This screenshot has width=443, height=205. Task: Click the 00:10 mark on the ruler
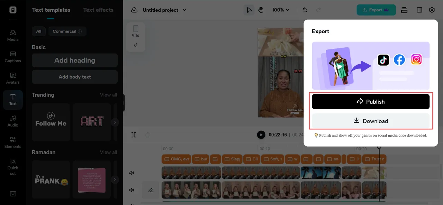click(x=265, y=149)
